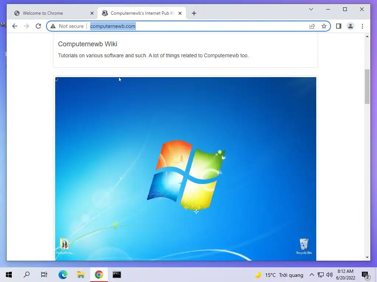Open the Chrome three-dot menu
Screen dimensions: 377x282
(362, 26)
